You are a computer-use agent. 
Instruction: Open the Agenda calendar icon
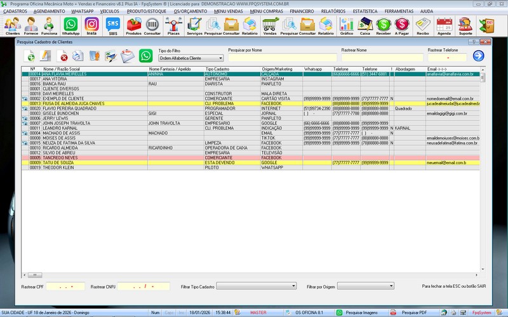444,25
